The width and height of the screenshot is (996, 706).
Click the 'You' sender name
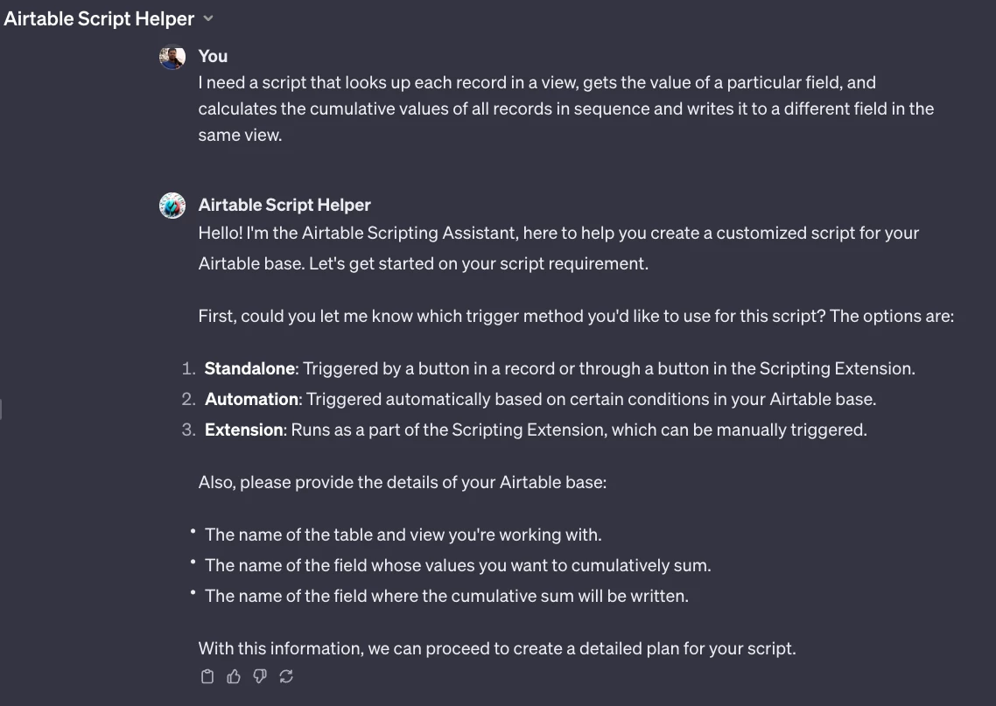tap(213, 57)
